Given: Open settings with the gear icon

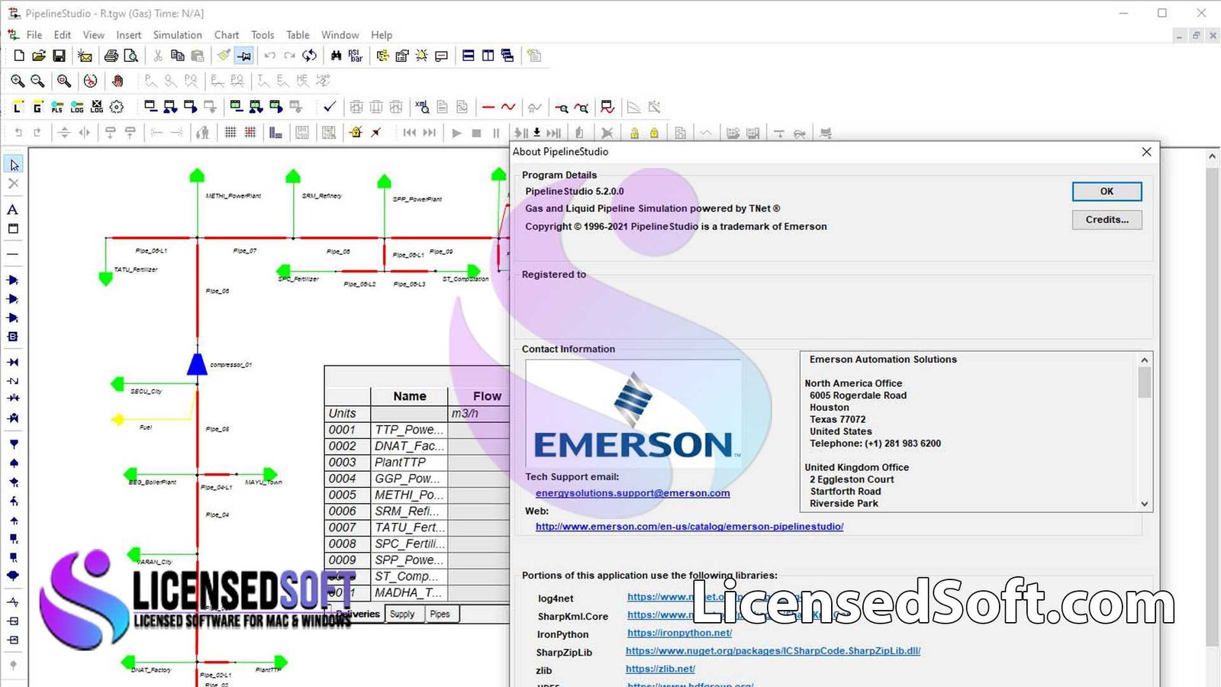Looking at the screenshot, I should click(x=117, y=107).
